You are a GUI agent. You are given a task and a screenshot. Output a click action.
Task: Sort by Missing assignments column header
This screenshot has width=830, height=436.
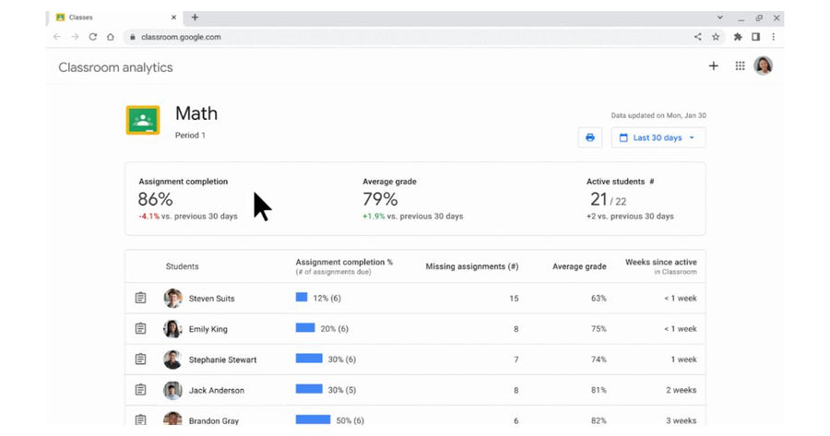(471, 266)
